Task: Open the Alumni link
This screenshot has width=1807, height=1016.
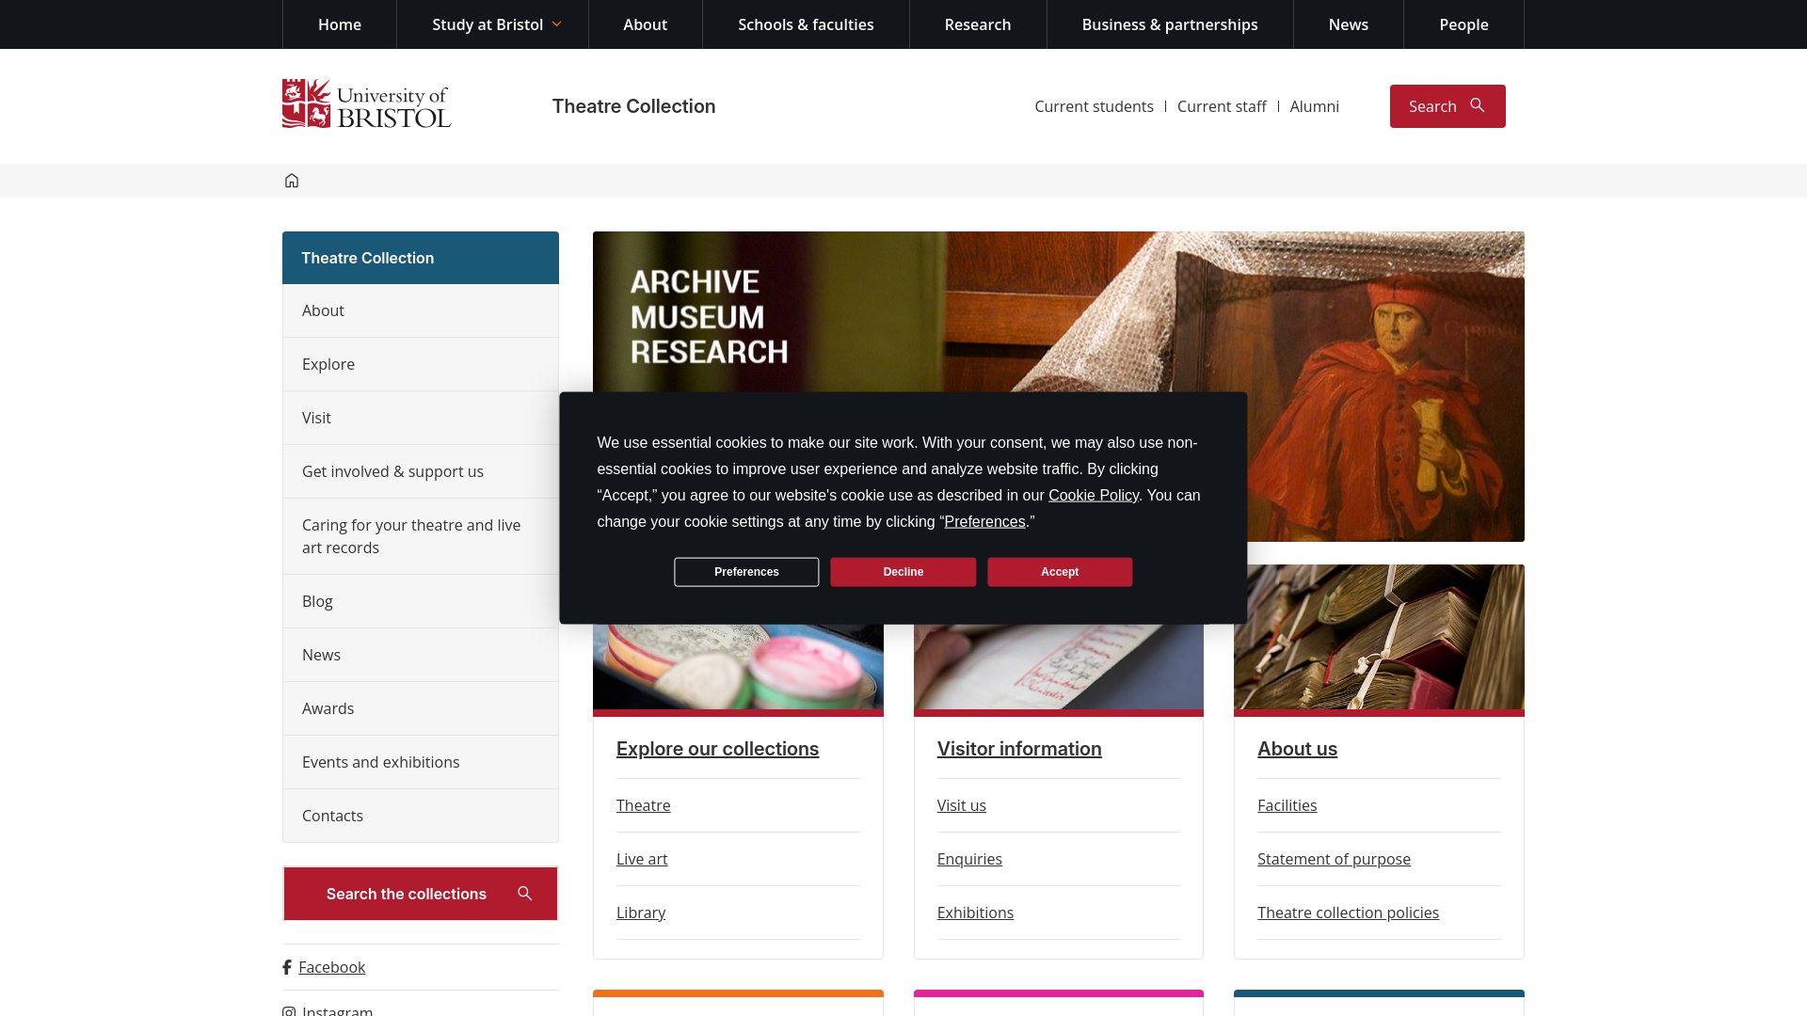Action: 1314,106
